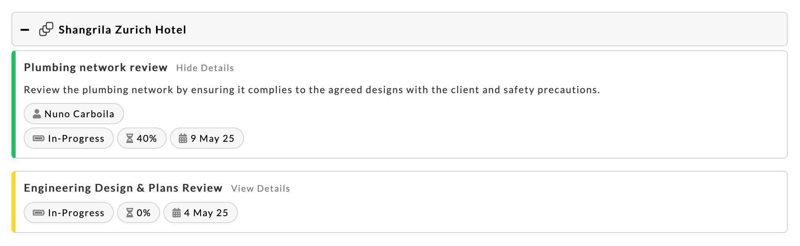The height and width of the screenshot is (246, 800).
Task: Click the calendar icon beside 4 May 25
Action: pyautogui.click(x=176, y=213)
